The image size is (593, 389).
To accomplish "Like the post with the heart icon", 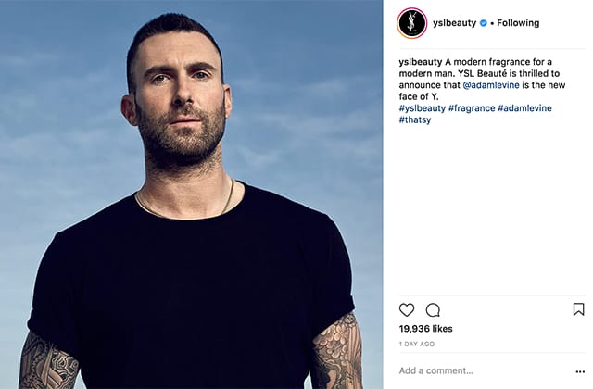I will (407, 310).
